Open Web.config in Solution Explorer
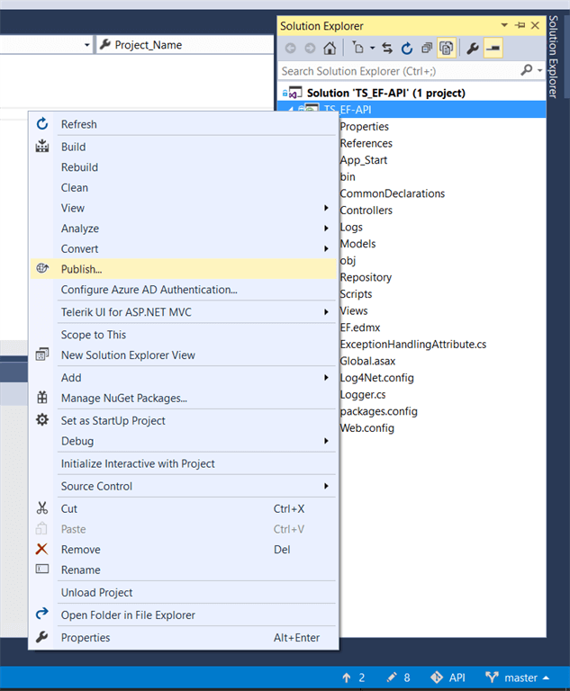Screen dimensions: 570x691 [366, 427]
